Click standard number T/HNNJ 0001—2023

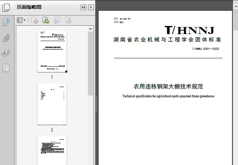[206, 49]
